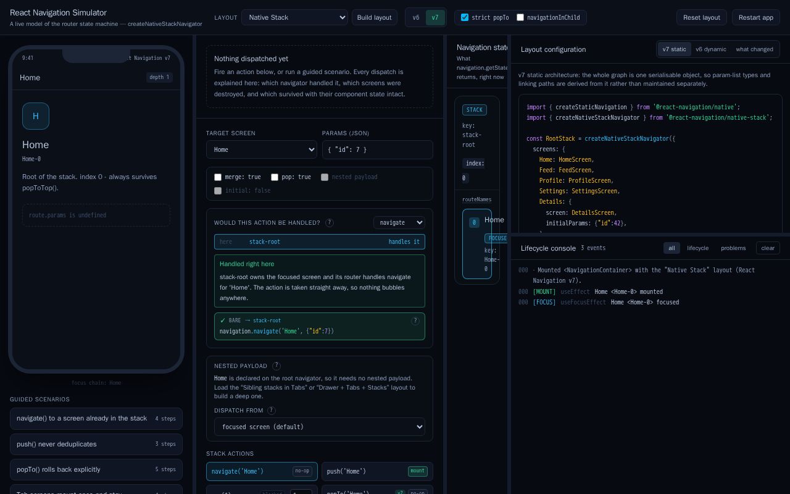This screenshot has width=790, height=494.
Task: Click the Params (JSON) input field
Action: (x=378, y=149)
